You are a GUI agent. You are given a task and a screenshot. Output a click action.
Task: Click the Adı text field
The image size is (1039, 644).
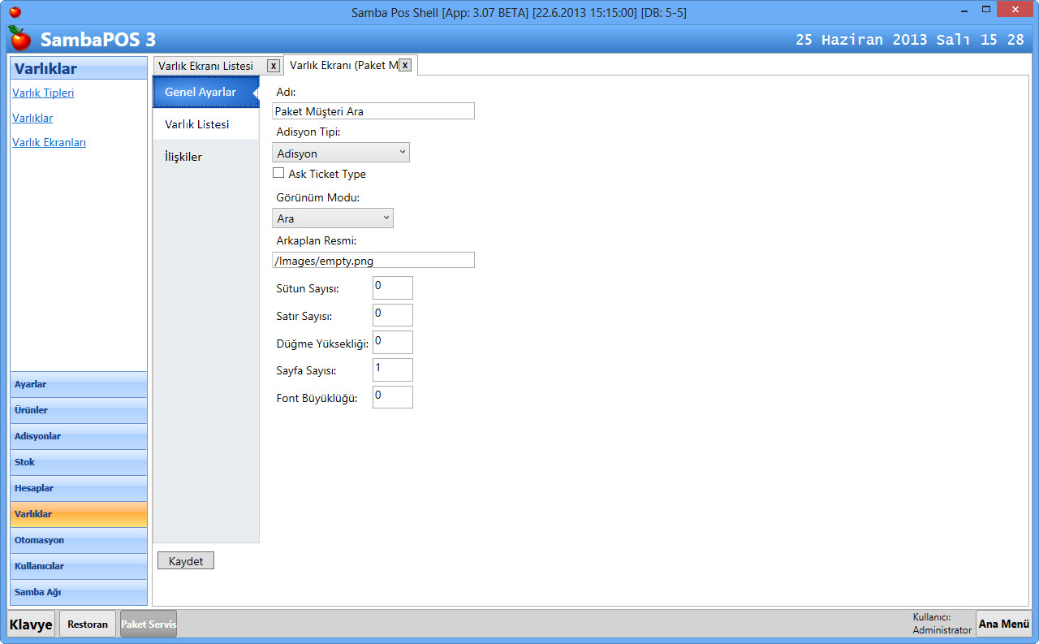(x=373, y=111)
